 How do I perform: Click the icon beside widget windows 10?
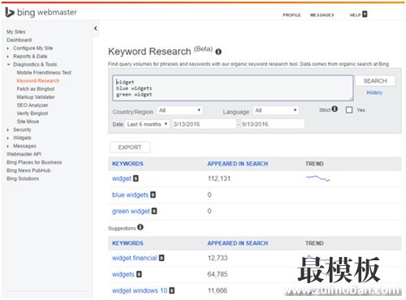coord(172,290)
